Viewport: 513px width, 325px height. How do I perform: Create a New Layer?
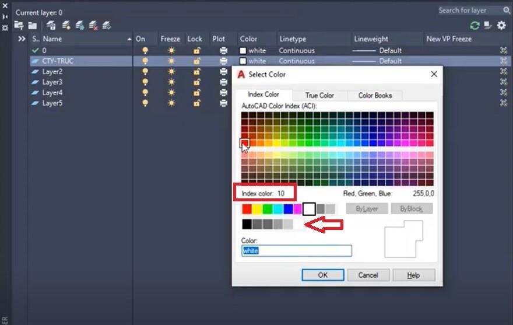tap(66, 25)
